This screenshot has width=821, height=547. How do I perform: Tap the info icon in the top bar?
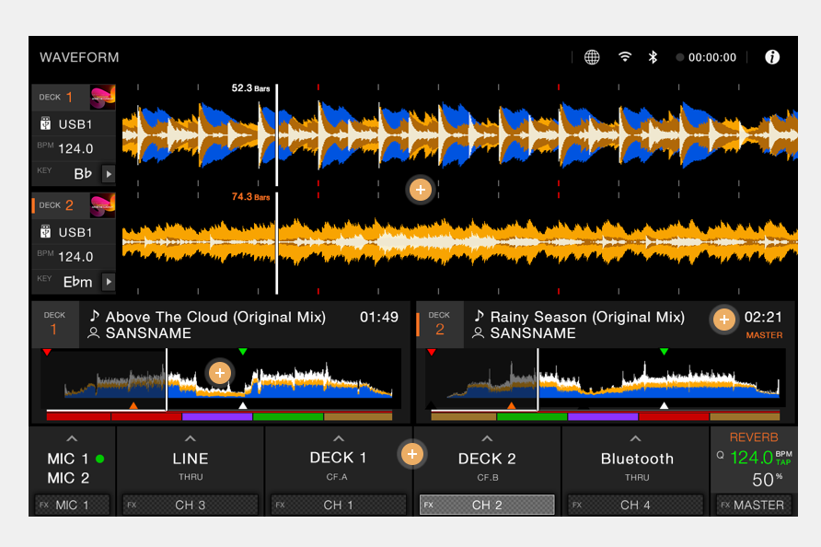tap(772, 56)
